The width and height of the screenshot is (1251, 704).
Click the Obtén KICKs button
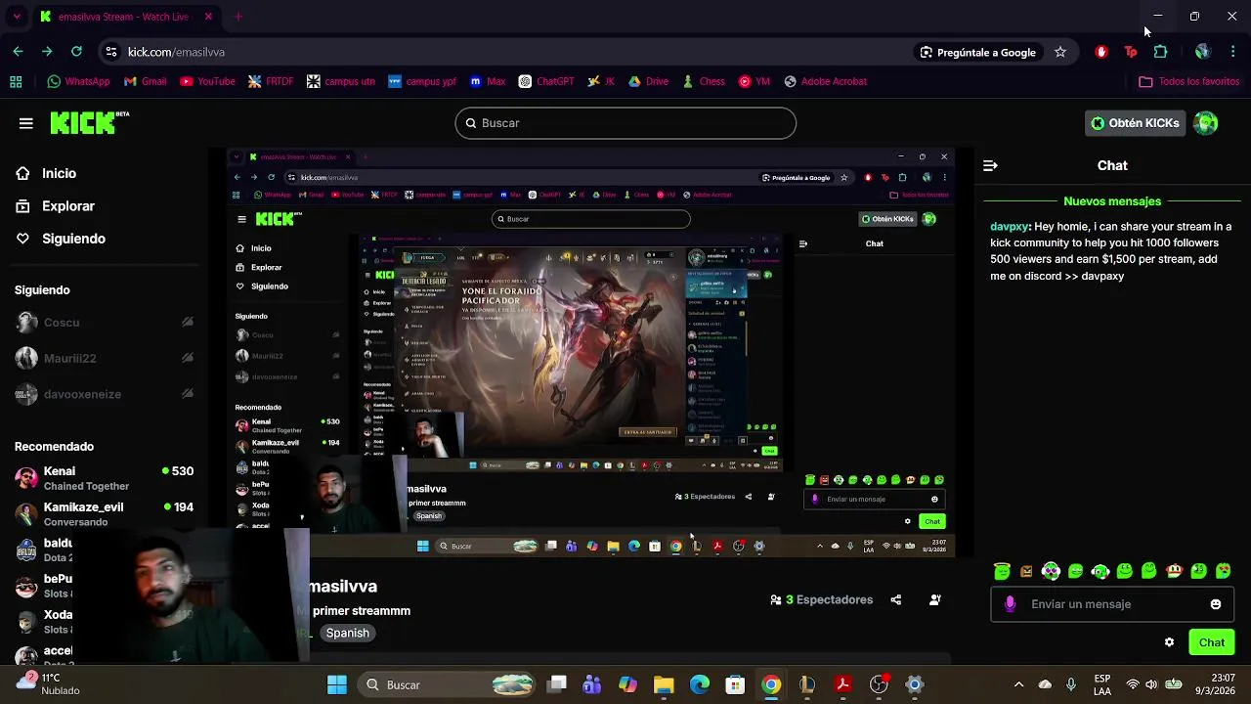1135,123
